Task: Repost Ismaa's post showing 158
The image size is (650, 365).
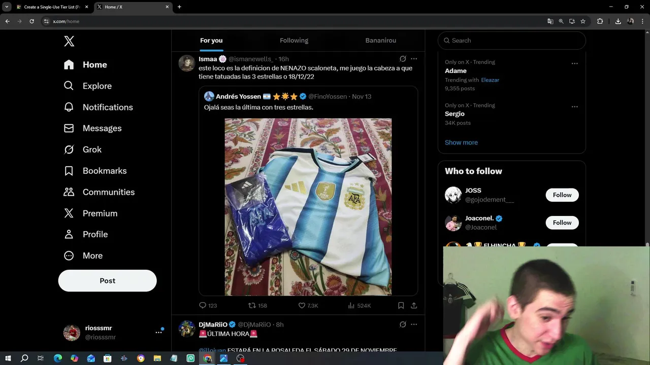Action: point(257,305)
